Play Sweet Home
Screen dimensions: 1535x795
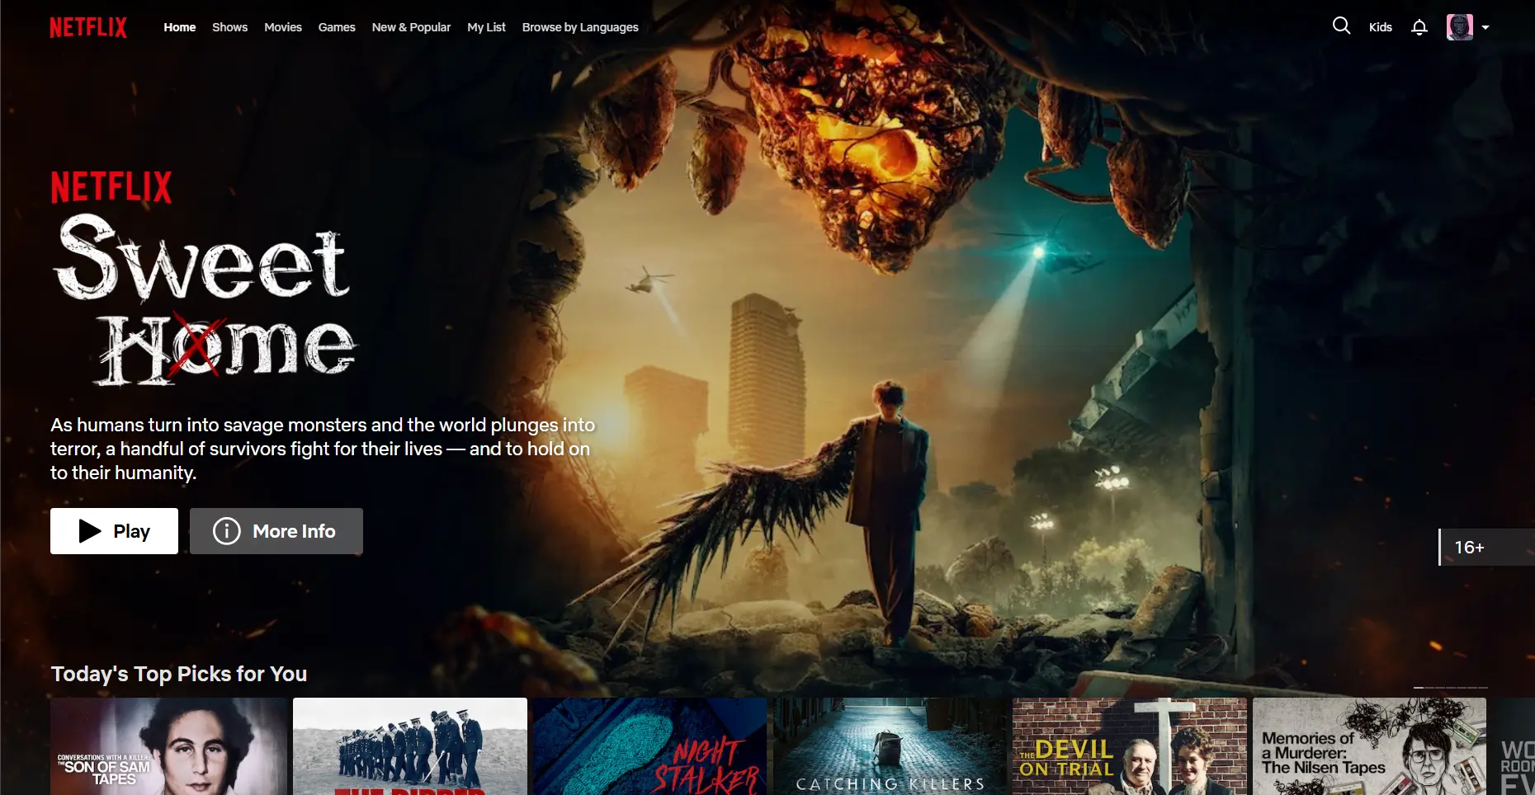click(114, 531)
